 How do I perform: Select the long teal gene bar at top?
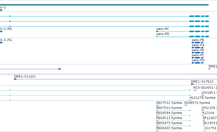tap(105, 5)
